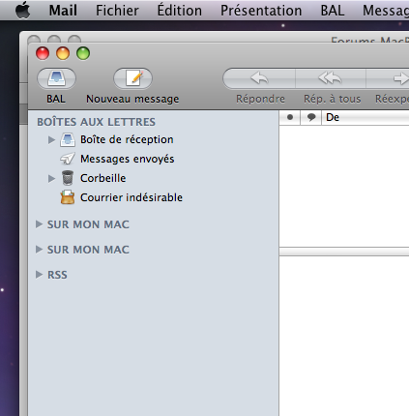Click the Corbeille trash can icon
The image size is (409, 416).
pos(68,178)
